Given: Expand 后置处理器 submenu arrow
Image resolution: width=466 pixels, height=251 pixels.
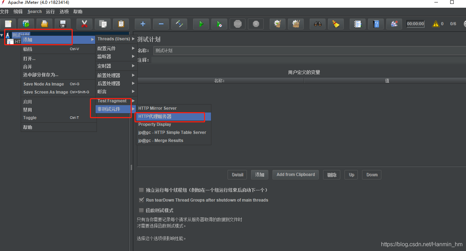Looking at the screenshot, I should point(133,83).
